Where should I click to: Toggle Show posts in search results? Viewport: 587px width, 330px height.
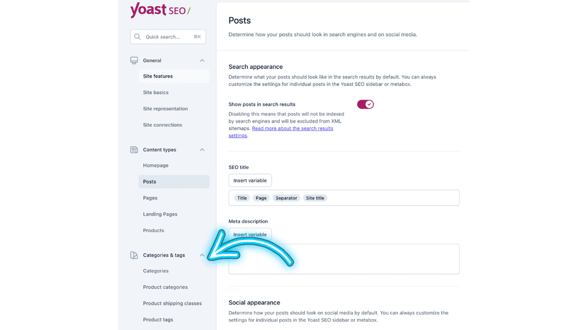coord(365,104)
